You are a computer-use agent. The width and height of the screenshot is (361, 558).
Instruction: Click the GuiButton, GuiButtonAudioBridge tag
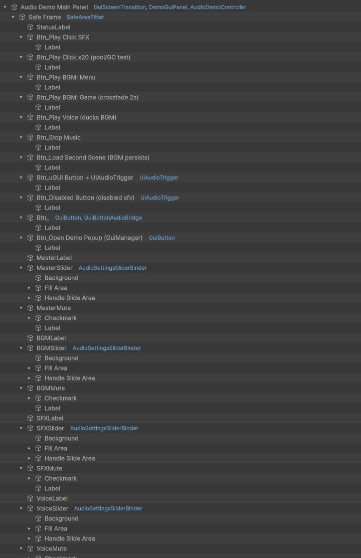[x=98, y=218]
